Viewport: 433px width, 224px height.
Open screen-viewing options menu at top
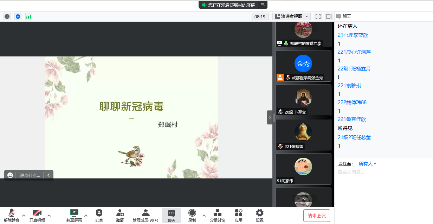pos(263,5)
